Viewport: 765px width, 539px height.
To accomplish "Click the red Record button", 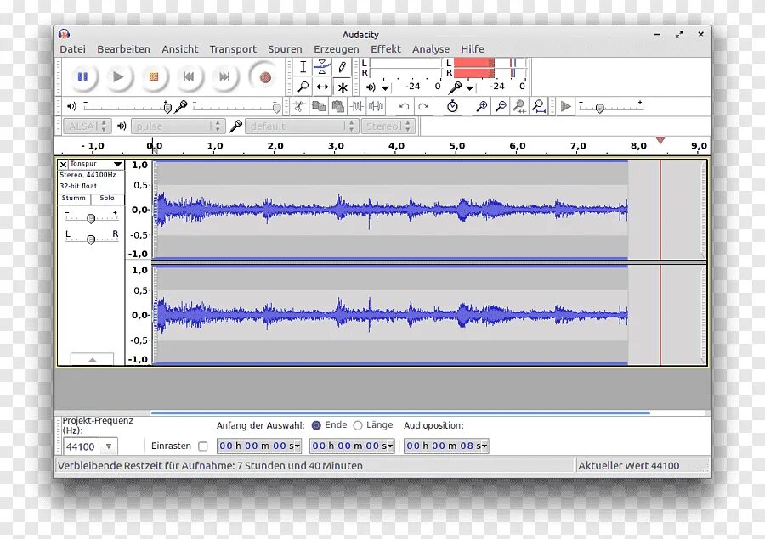I will [x=265, y=76].
